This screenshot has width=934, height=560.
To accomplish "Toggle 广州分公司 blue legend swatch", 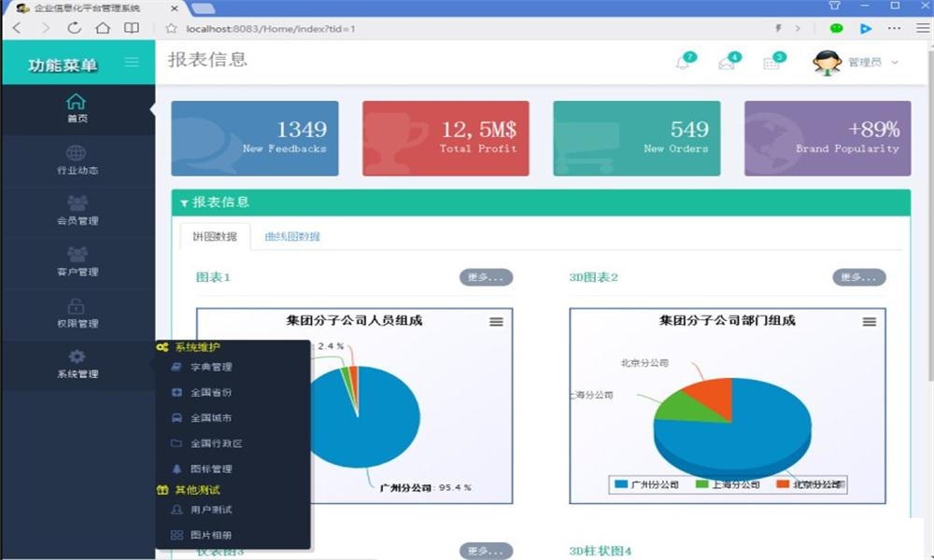I will coord(621,484).
